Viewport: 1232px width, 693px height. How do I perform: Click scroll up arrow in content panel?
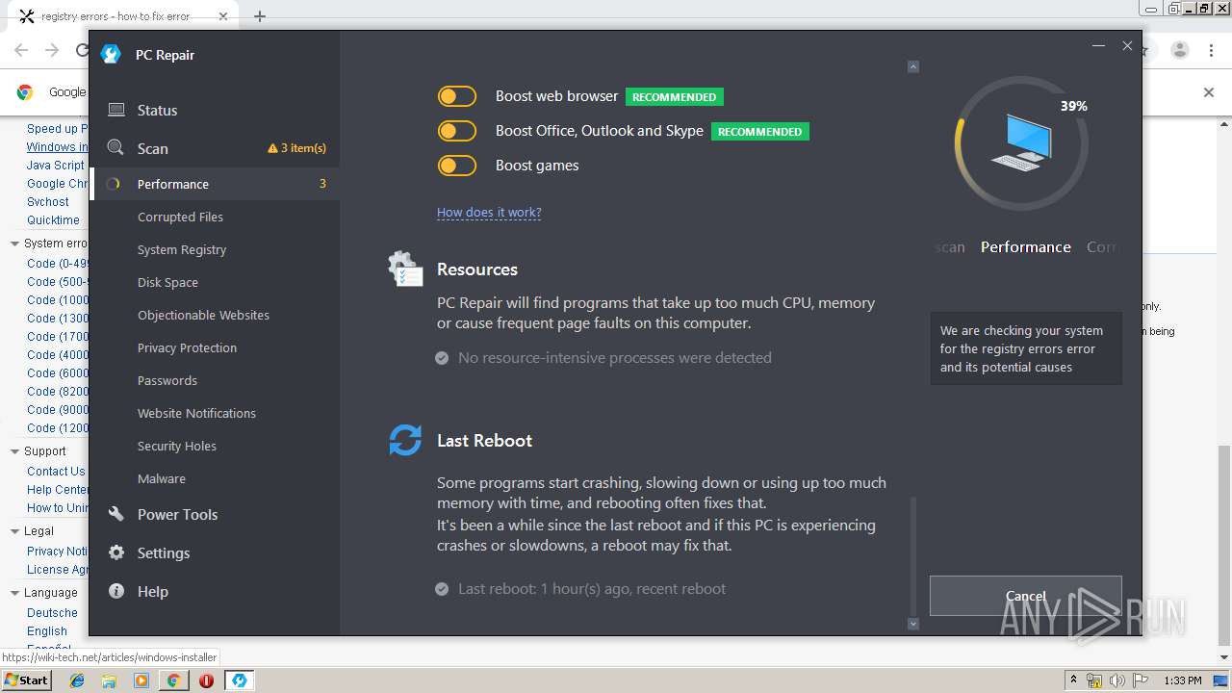pos(913,66)
